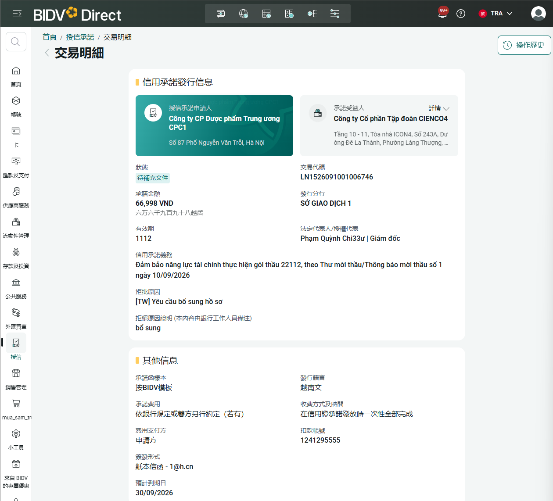Viewport: 553px width, 501px height.
Task: Click issuing branch SỞ GIAO DỊCH 1
Action: 326,204
